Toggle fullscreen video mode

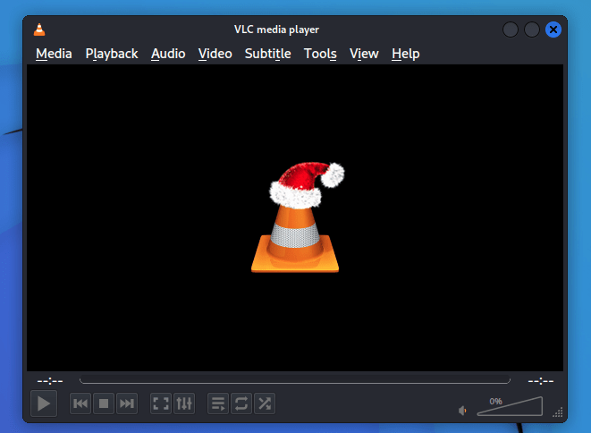(x=161, y=403)
